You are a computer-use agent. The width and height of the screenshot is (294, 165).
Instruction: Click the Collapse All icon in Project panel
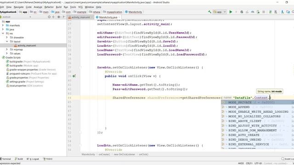53,17
